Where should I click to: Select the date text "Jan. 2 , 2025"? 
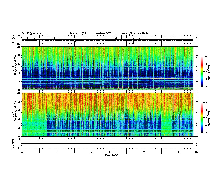[x=78, y=34]
